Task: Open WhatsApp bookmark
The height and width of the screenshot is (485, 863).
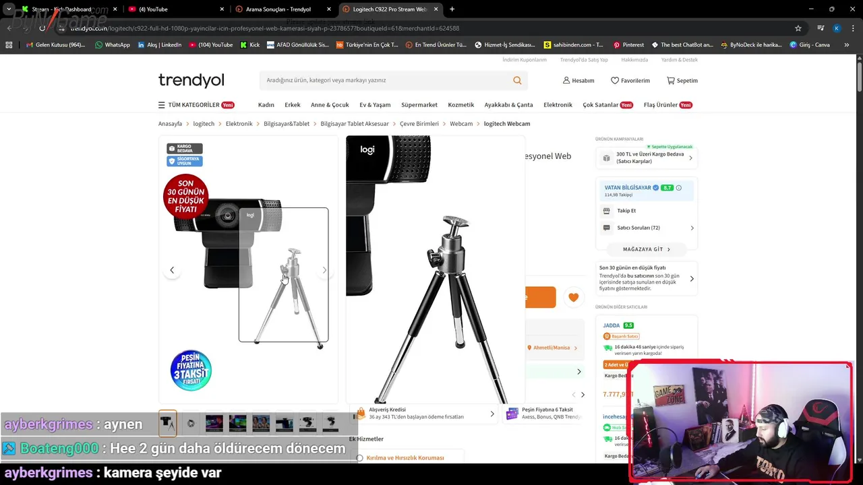Action: 112,44
